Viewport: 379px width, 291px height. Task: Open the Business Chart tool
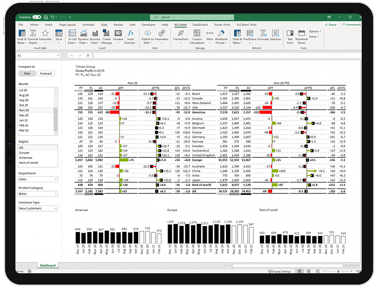[x=95, y=37]
